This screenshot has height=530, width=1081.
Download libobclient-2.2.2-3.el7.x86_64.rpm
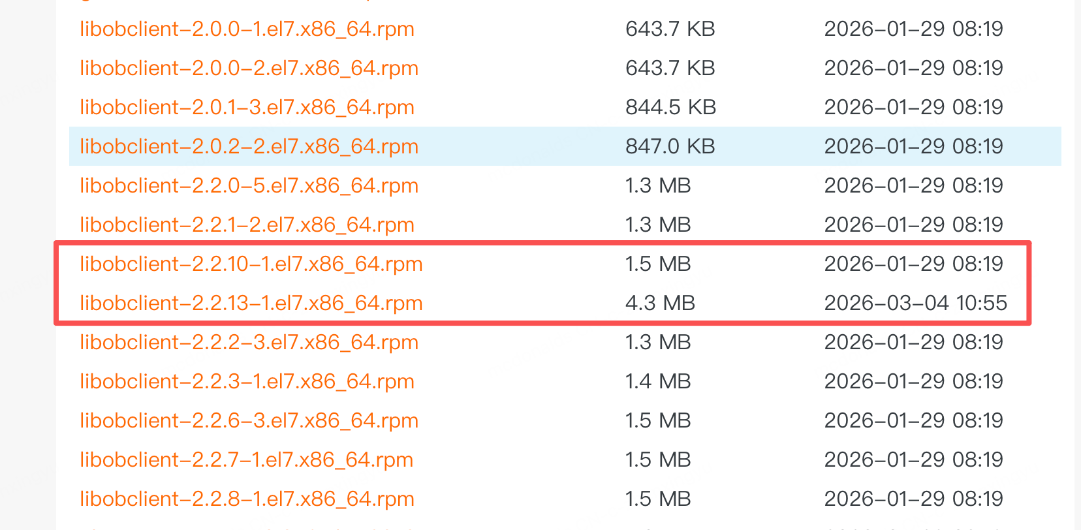coord(249,342)
